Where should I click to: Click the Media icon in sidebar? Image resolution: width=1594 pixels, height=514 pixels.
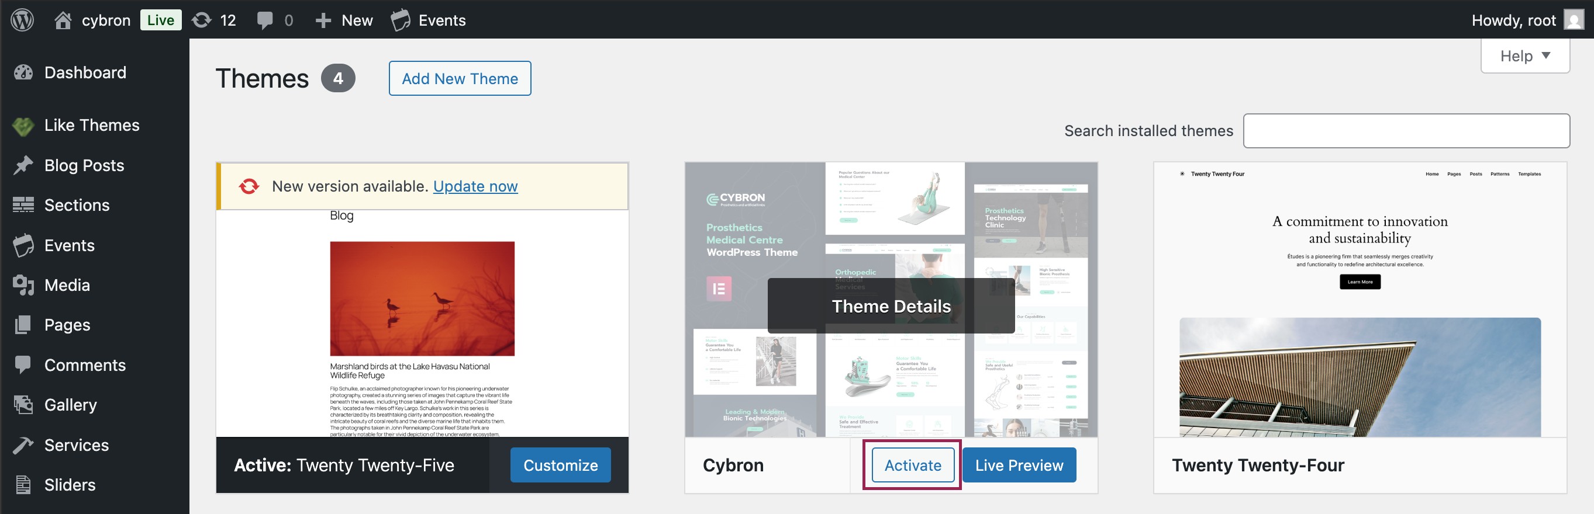(23, 285)
